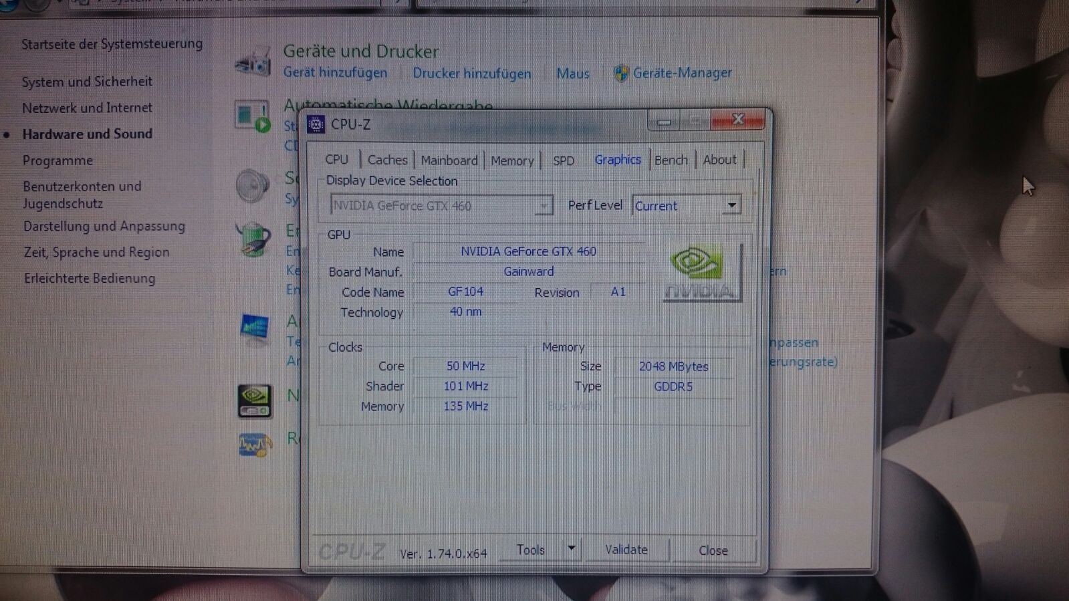The height and width of the screenshot is (601, 1069).
Task: Select the SPD tab
Action: 564,160
